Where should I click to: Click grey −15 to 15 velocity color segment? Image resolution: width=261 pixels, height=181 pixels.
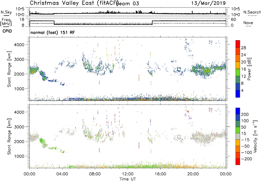click(238, 136)
